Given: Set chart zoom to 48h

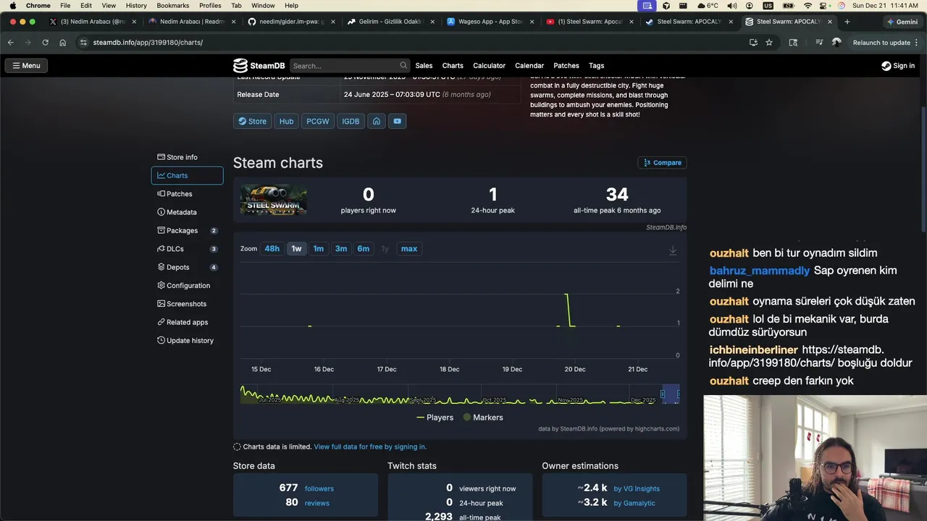Looking at the screenshot, I should point(272,249).
